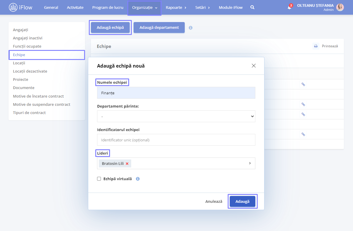Click info icon beside Echipă virtuală

pyautogui.click(x=138, y=179)
